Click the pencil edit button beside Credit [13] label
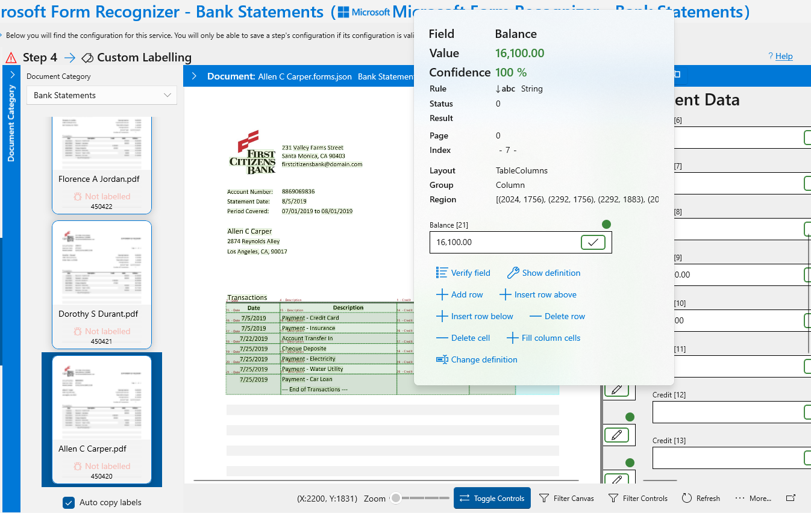Image resolution: width=811 pixels, height=513 pixels. coord(616,435)
